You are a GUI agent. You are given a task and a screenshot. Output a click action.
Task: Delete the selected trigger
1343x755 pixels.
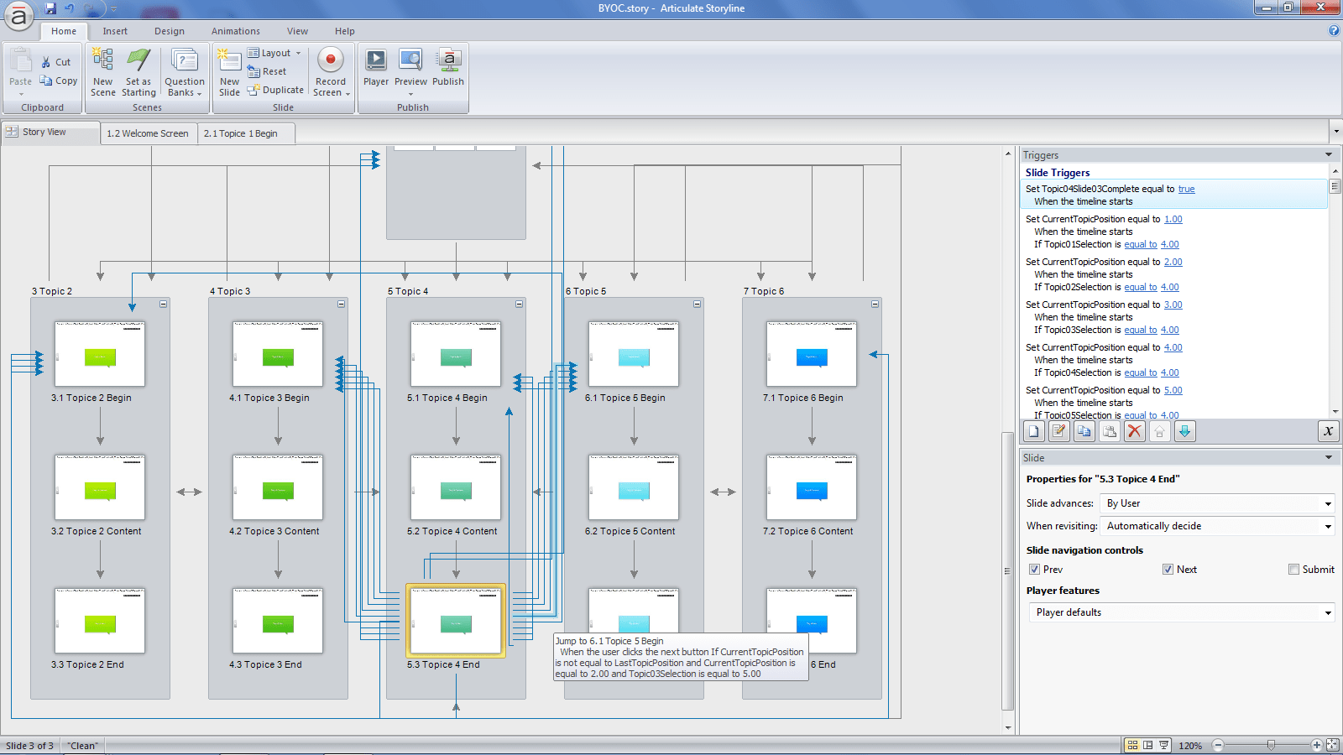1134,431
